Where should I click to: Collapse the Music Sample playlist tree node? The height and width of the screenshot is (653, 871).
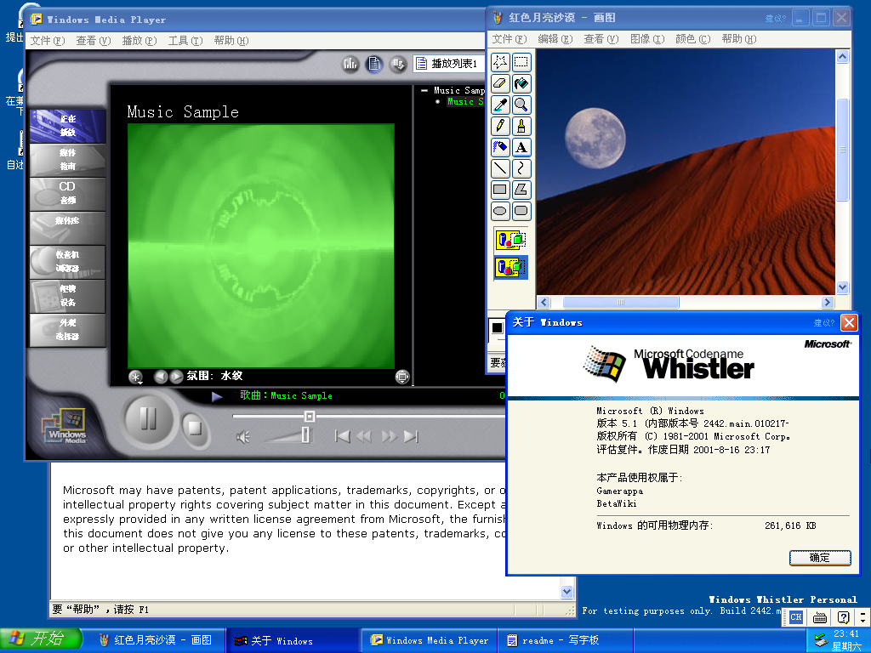(424, 90)
